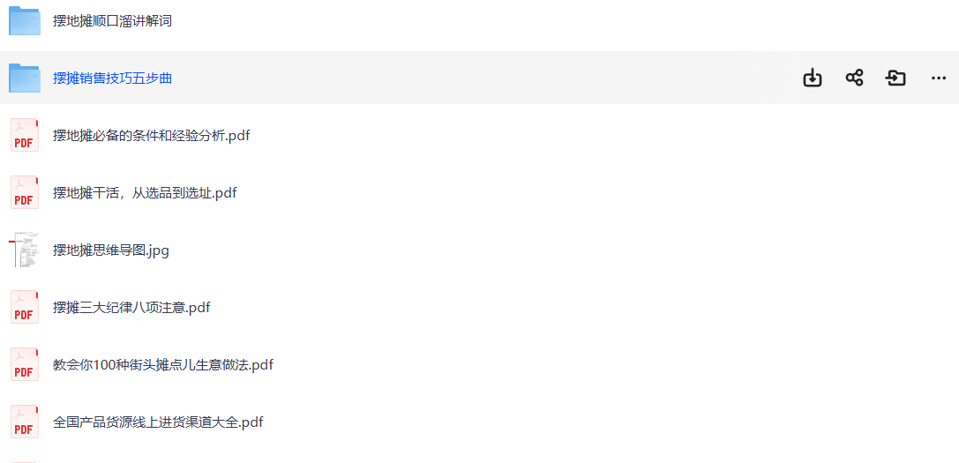Open file 全国产品货源线上进货渠道大全.pdf
Image resolution: width=959 pixels, height=463 pixels.
[158, 422]
